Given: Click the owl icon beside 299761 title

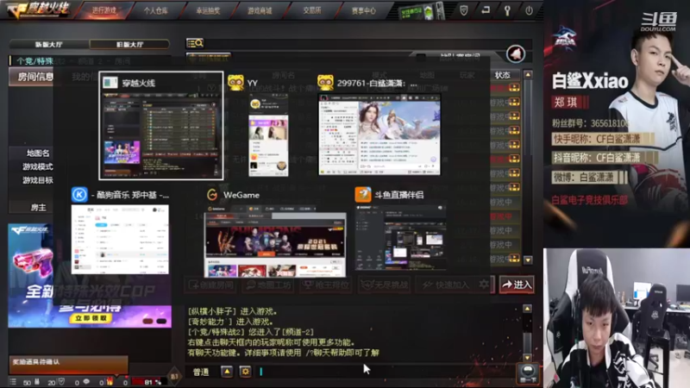Looking at the screenshot, I should [x=326, y=83].
